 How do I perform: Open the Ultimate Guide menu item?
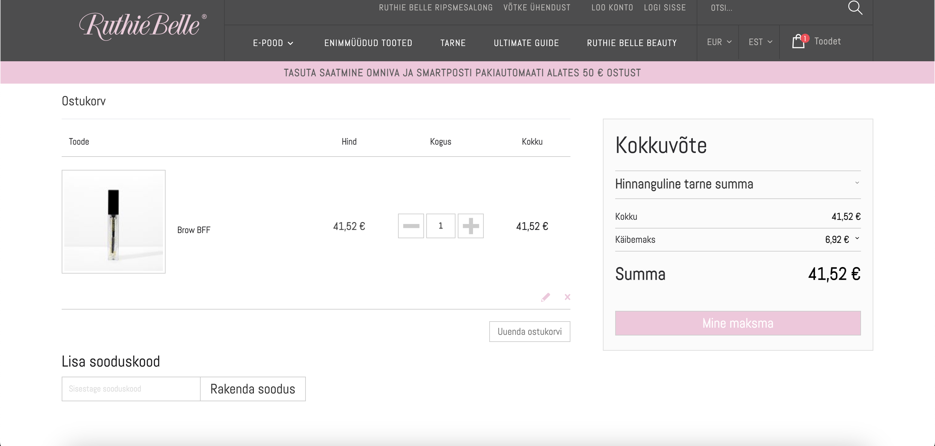pos(526,43)
